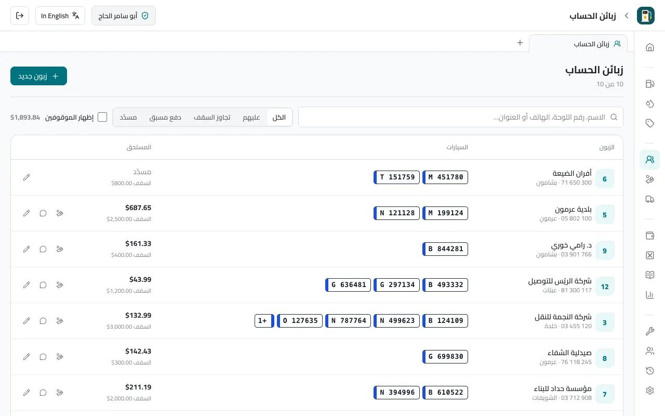Open the wrench icon in the sidebar
Screen dimensions: 665x416
(649, 331)
